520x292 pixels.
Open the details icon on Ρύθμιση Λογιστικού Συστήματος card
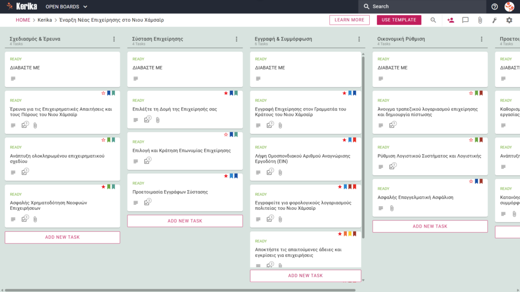[x=381, y=167]
